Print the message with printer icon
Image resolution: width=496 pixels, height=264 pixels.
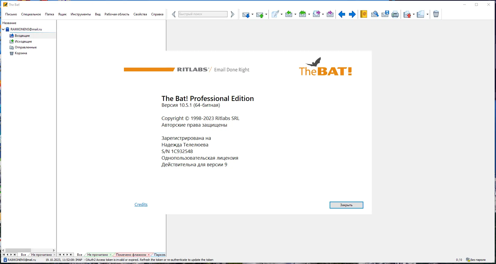click(395, 14)
